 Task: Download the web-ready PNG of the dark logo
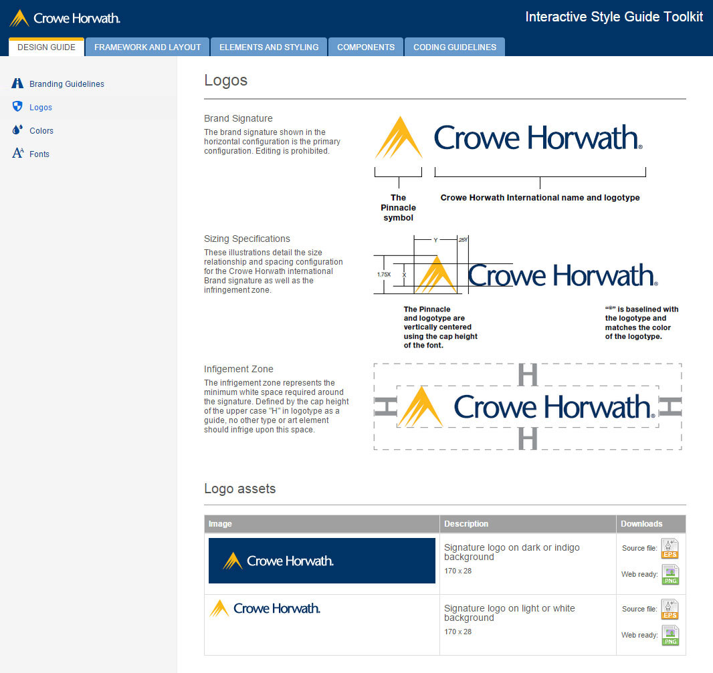(670, 575)
